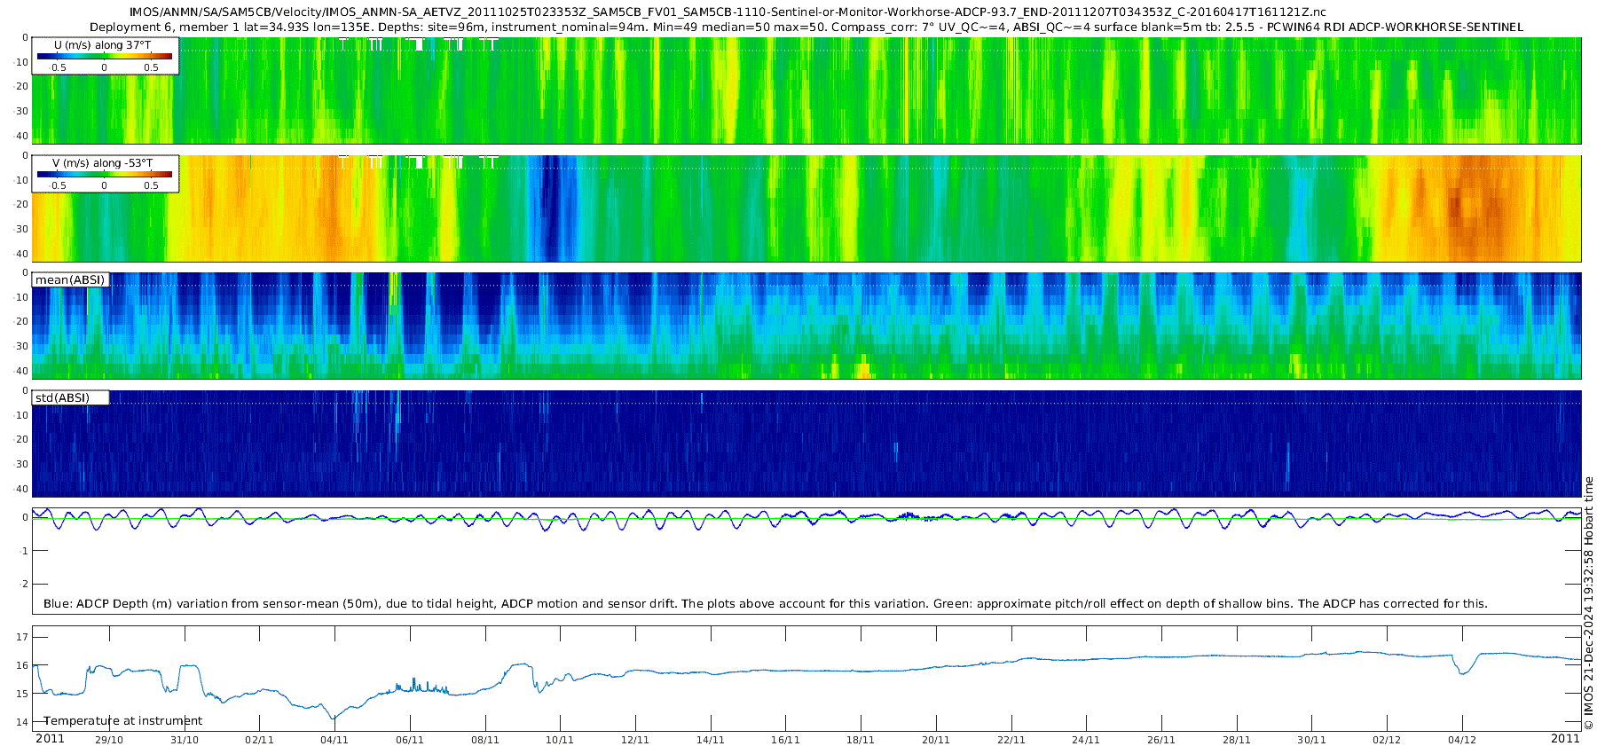Click the 22/11 date tick label
This screenshot has height=754, width=1597.
click(1011, 740)
